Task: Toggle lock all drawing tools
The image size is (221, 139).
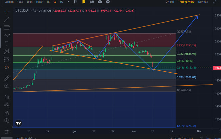Action: coord(7,113)
